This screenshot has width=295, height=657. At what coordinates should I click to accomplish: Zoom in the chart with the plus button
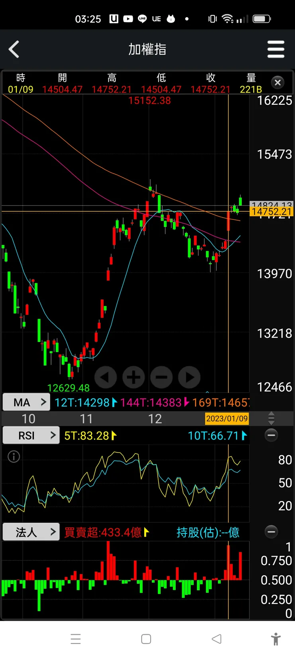click(x=134, y=377)
